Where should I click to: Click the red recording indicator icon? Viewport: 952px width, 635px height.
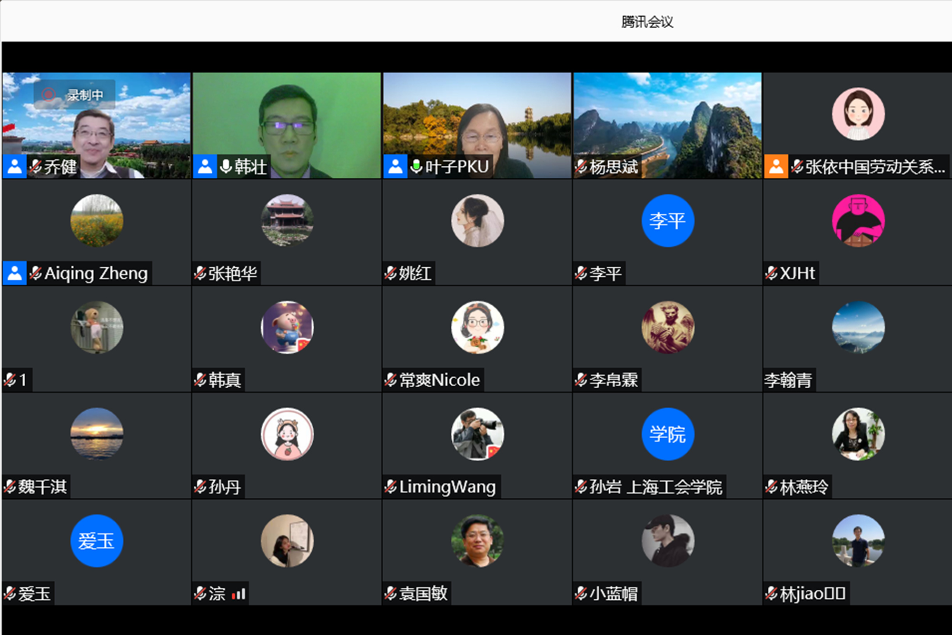pyautogui.click(x=48, y=94)
